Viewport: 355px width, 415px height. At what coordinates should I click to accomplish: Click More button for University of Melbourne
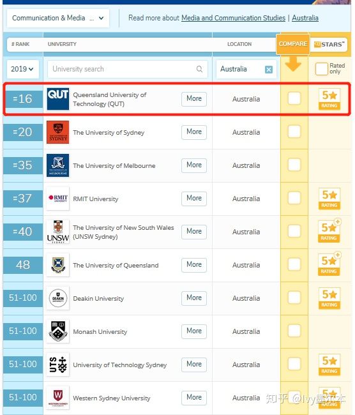coord(194,165)
